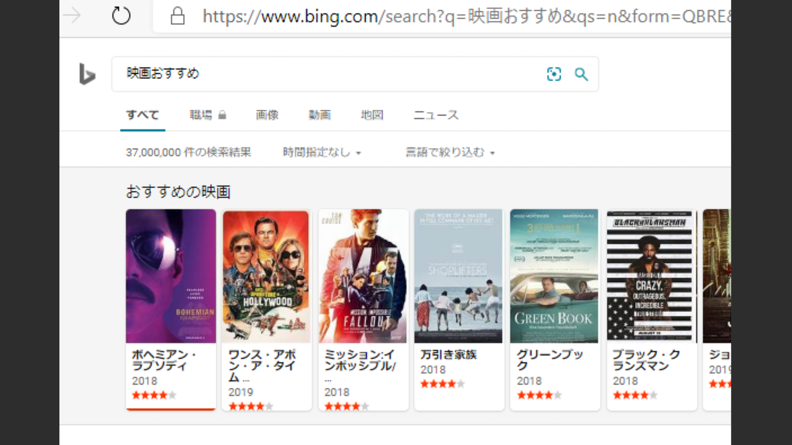Click the address bar URL

click(467, 16)
